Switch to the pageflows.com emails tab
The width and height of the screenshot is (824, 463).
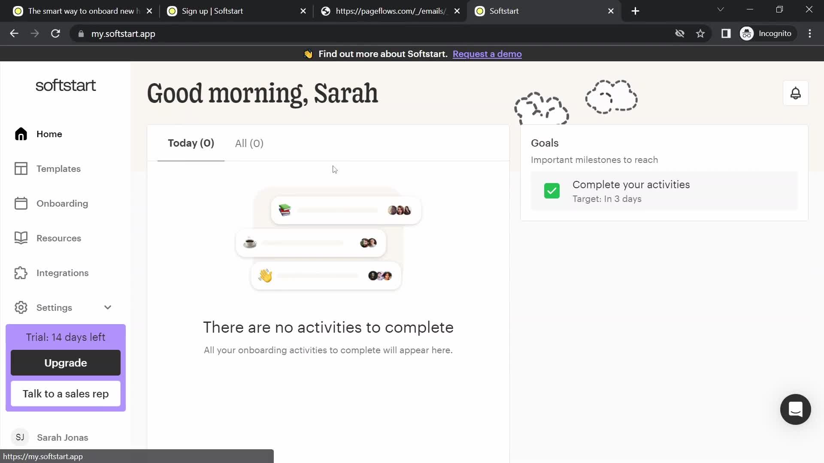pyautogui.click(x=390, y=11)
